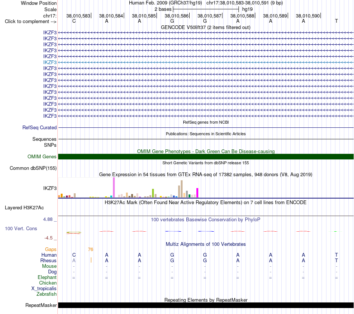Click base C in the top sequence row

tap(74, 21)
